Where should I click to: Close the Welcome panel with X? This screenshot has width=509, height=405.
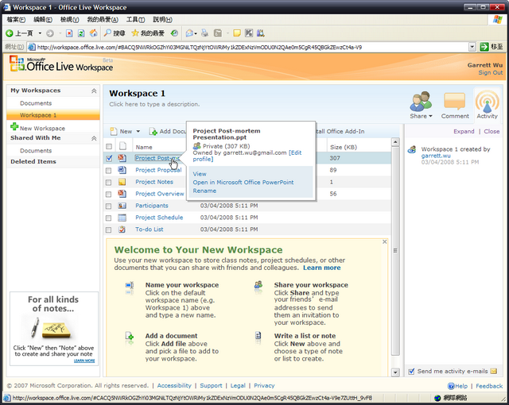pos(384,241)
